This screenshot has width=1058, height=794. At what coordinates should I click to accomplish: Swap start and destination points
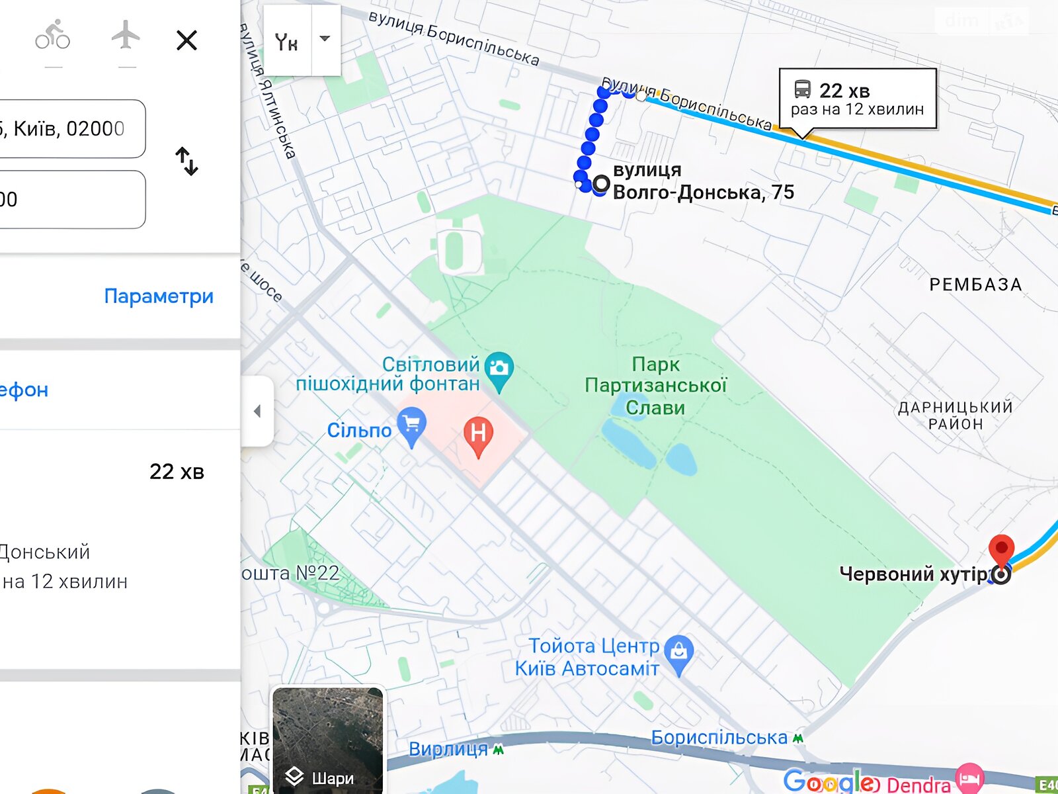point(187,161)
